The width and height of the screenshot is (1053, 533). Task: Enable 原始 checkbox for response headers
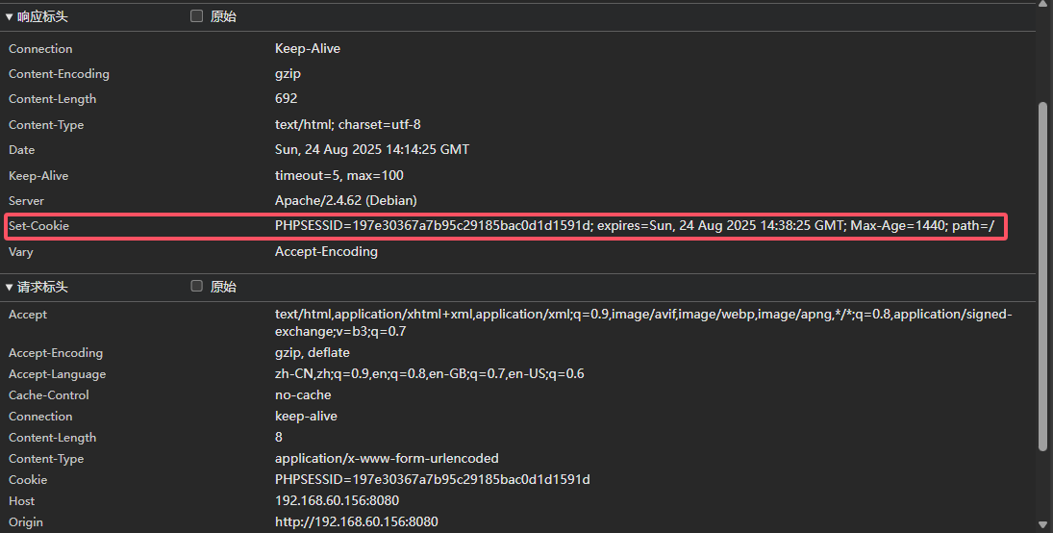point(197,16)
